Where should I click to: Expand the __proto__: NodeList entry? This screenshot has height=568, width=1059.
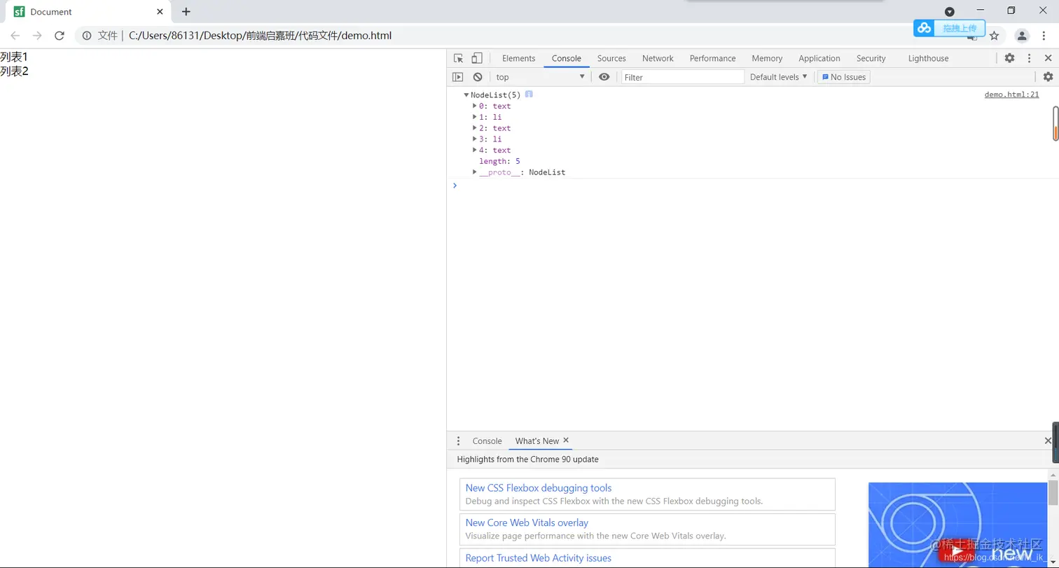[475, 172]
